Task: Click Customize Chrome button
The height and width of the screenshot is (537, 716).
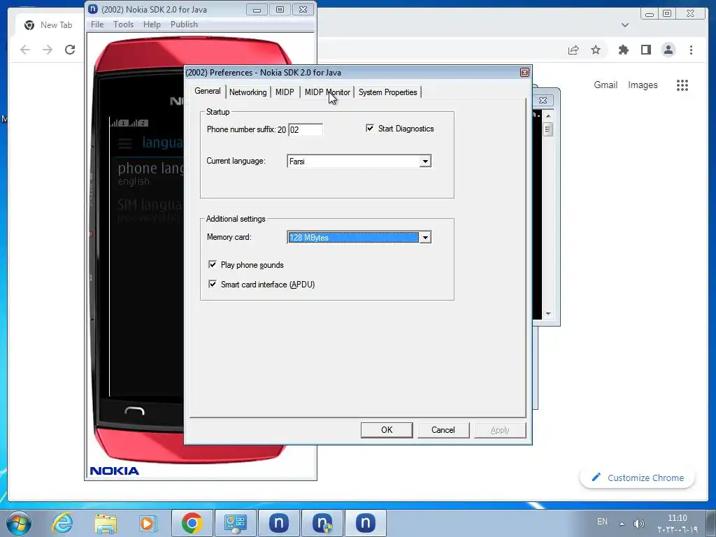Action: coord(637,478)
